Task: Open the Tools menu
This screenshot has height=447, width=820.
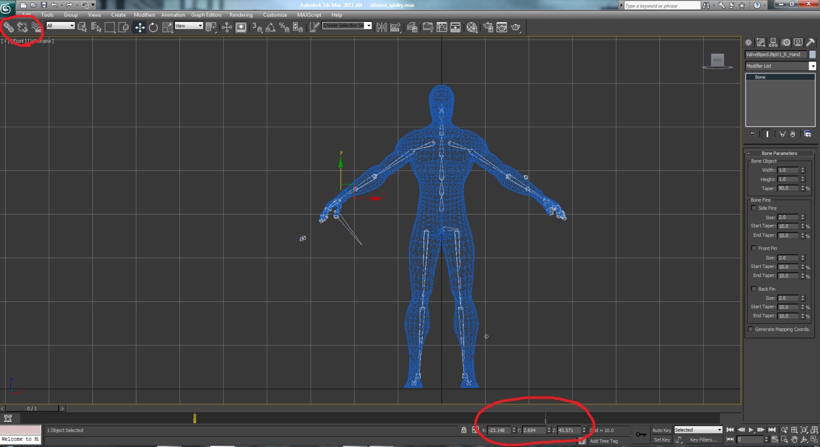Action: (47, 15)
